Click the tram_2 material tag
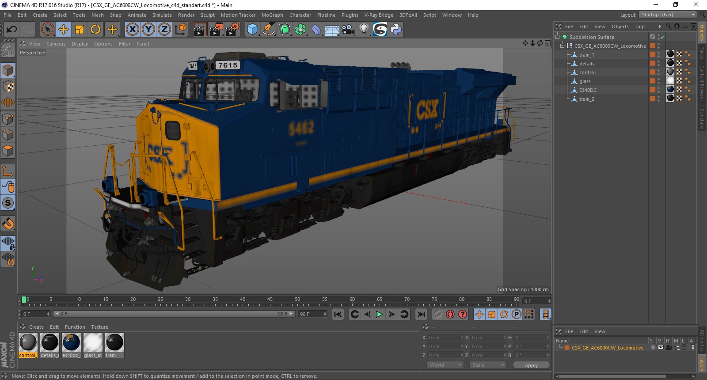707x380 pixels. click(670, 98)
